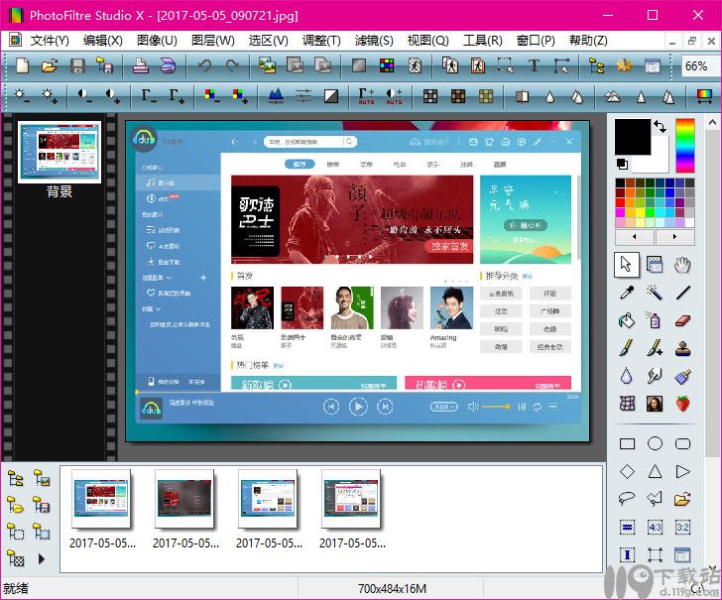722x600 pixels.
Task: Click the Text tool T icon
Action: pyautogui.click(x=534, y=65)
